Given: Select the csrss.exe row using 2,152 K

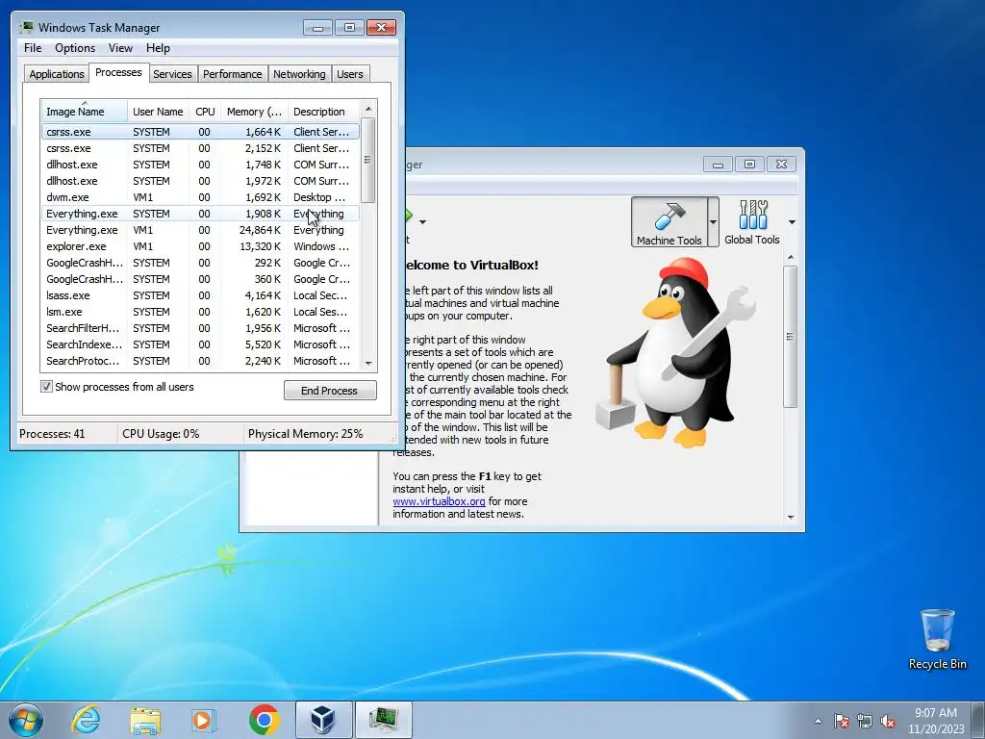Looking at the screenshot, I should 200,148.
